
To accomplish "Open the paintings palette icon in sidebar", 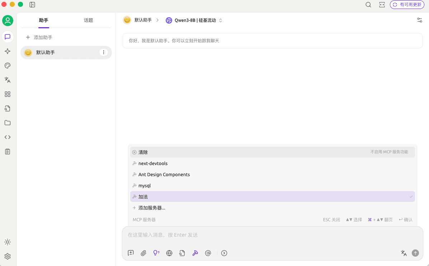I will pyautogui.click(x=8, y=66).
